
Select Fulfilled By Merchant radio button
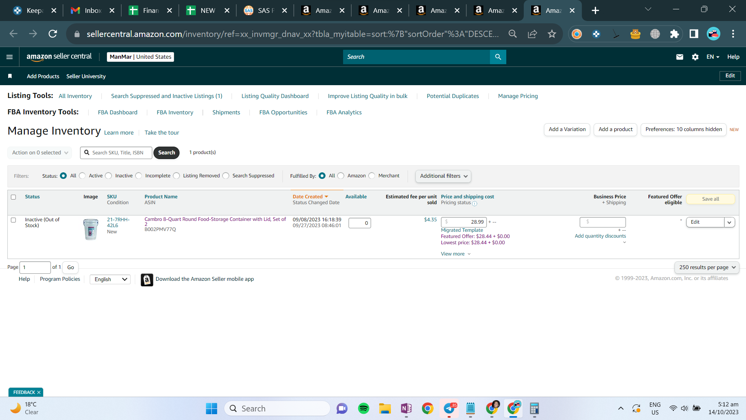click(372, 176)
